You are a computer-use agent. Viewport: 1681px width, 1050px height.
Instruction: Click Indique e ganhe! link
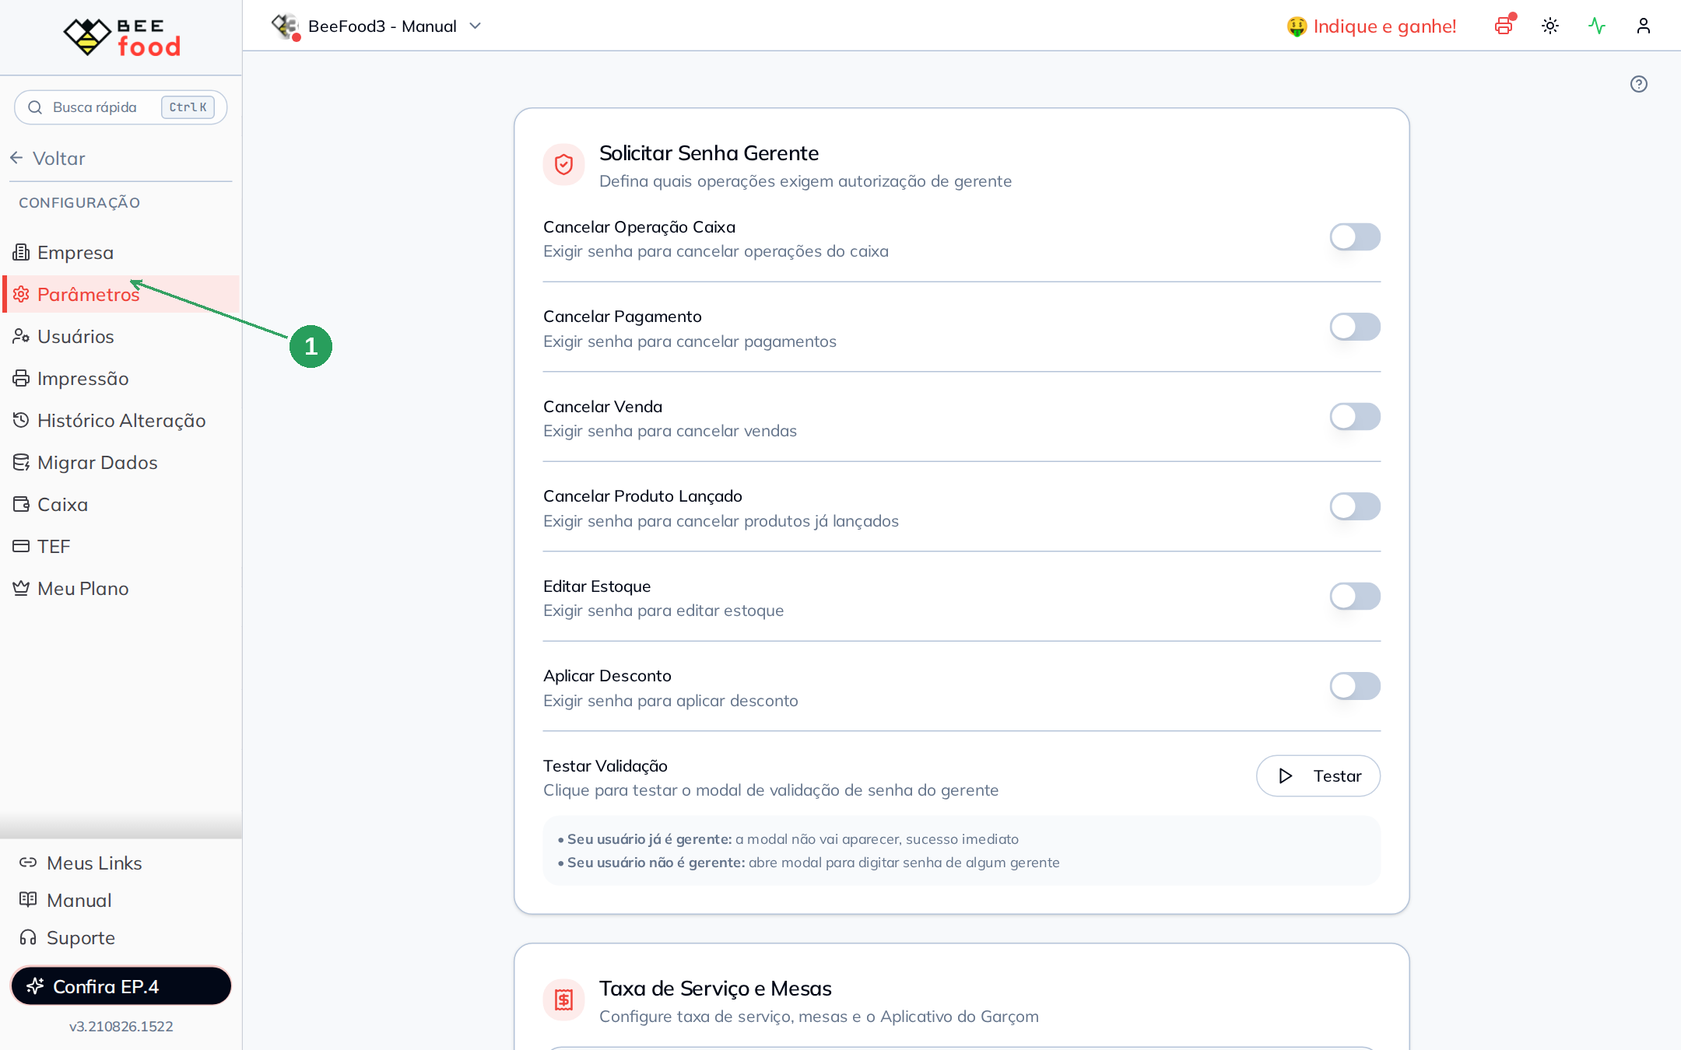coord(1371,26)
